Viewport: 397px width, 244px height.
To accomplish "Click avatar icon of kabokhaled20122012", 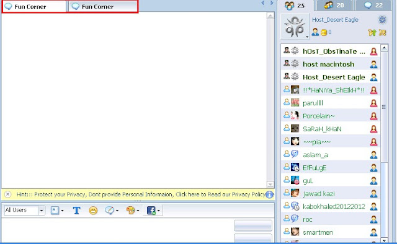I will (x=295, y=206).
